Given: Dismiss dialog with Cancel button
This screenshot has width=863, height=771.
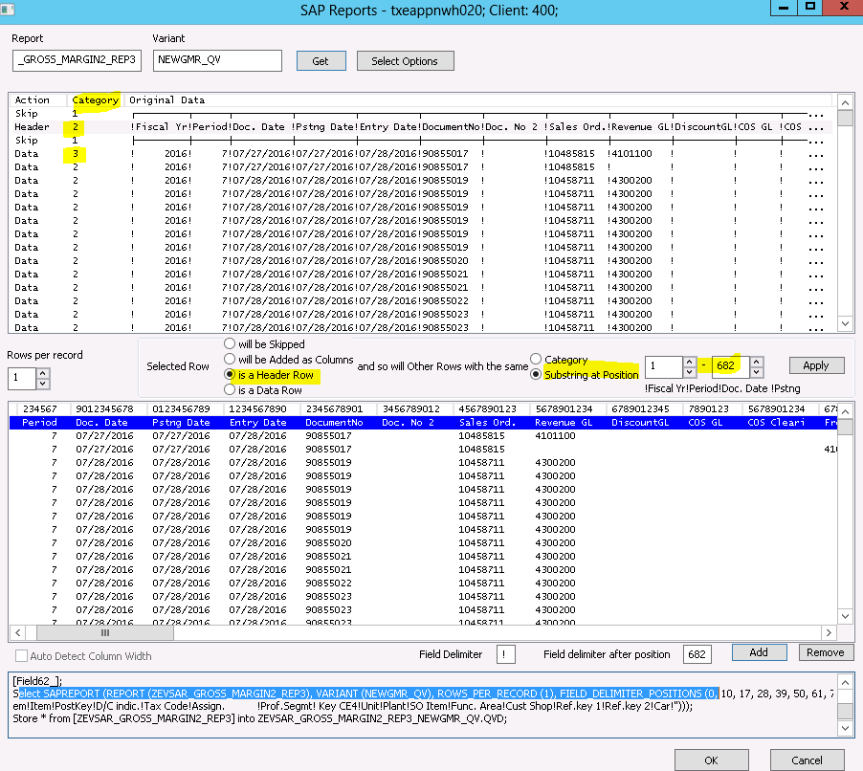Looking at the screenshot, I should [x=807, y=760].
